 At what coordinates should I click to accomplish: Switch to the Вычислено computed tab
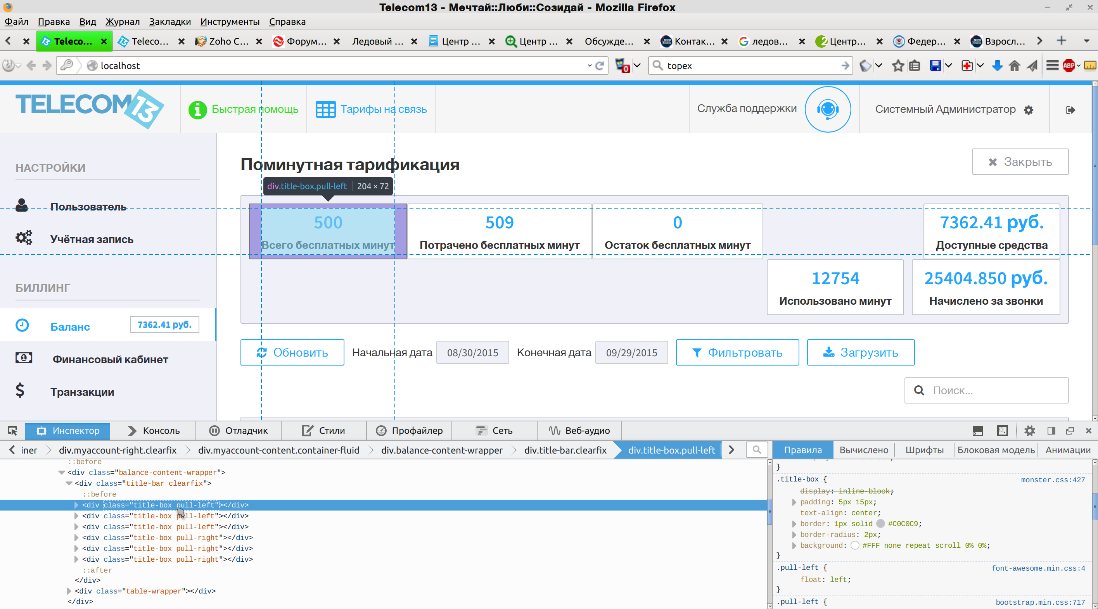tap(864, 450)
